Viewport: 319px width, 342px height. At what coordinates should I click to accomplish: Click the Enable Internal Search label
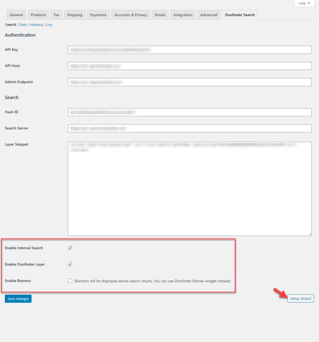24,248
